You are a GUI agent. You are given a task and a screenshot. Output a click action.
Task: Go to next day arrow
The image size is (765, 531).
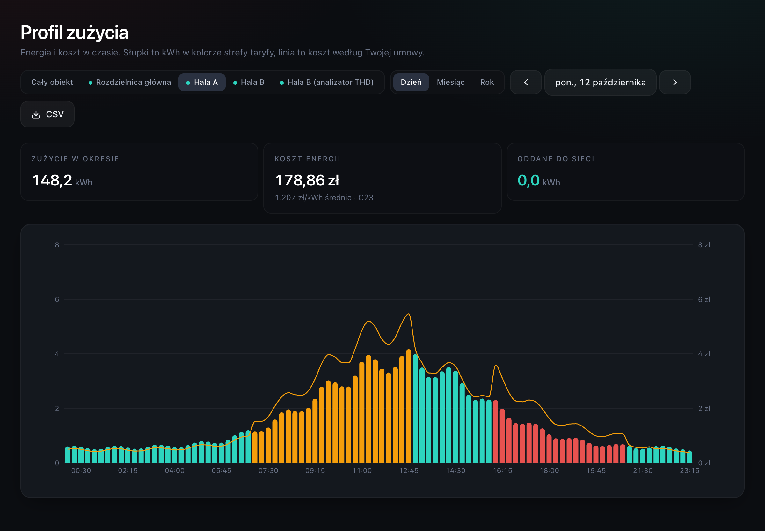[x=675, y=82]
